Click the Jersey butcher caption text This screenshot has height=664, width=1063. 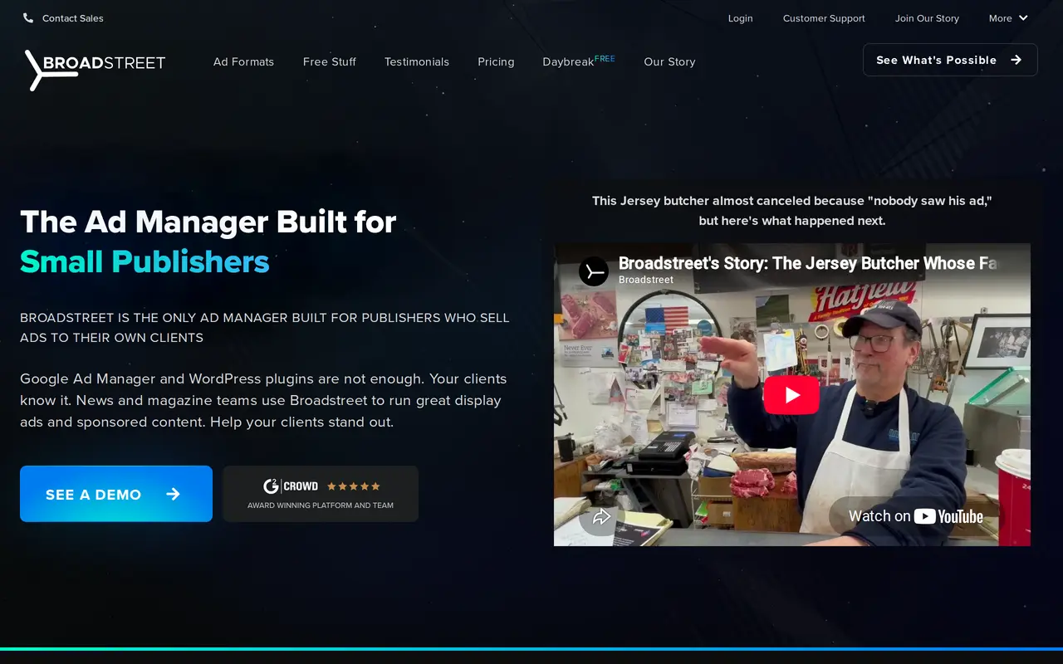(x=792, y=211)
